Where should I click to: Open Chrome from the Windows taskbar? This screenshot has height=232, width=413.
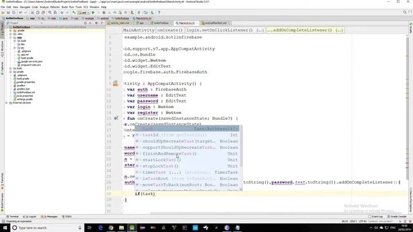click(111, 227)
